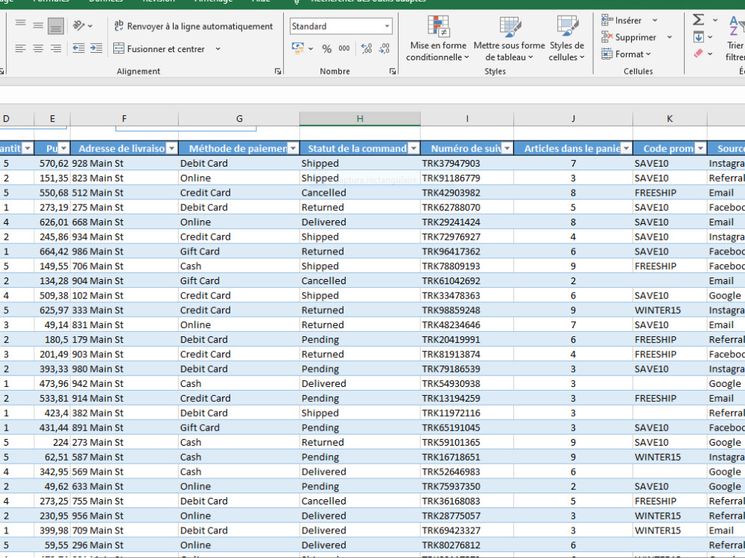This screenshot has height=558, width=745.
Task: Select cell TRK20419991
Action: pyautogui.click(x=467, y=340)
